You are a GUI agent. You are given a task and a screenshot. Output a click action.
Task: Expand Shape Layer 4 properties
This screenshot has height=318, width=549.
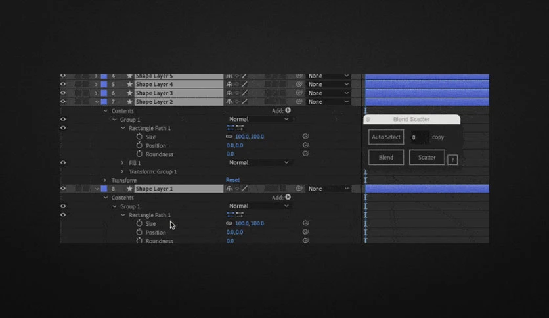96,84
